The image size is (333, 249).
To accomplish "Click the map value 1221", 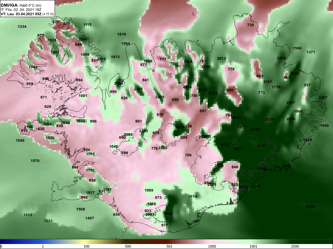I will [48, 221].
